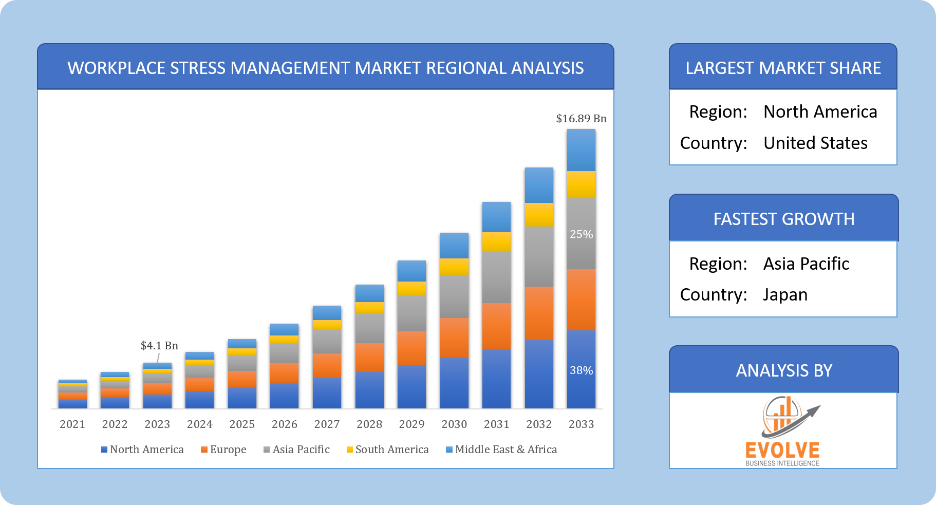Click the Asia Pacific region value text
This screenshot has width=936, height=505.
[x=806, y=264]
